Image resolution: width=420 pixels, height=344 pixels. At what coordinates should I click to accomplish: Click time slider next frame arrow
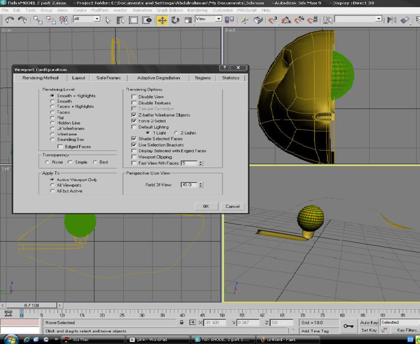tap(59, 305)
